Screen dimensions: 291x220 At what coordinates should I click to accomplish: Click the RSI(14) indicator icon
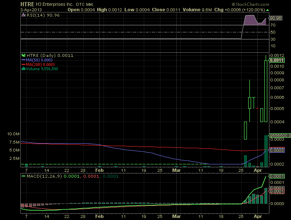(x=23, y=15)
